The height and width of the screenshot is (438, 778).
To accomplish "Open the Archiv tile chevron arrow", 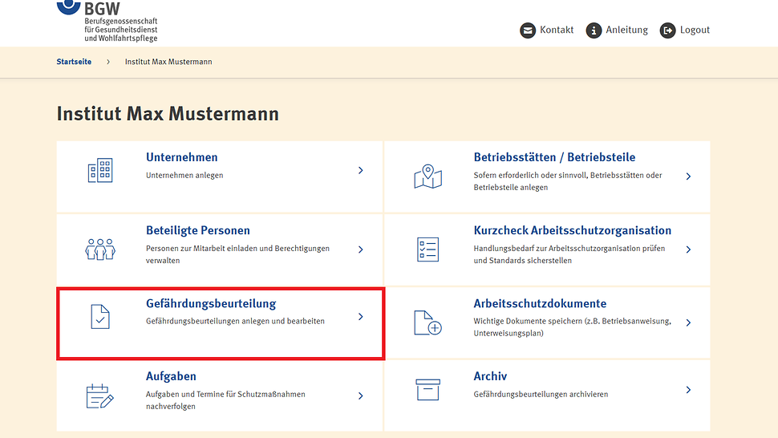I will point(688,390).
